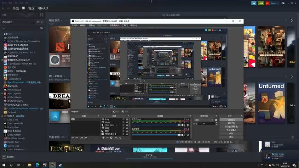
Task: Switch Steam library to grid collections view
Action: point(41,15)
